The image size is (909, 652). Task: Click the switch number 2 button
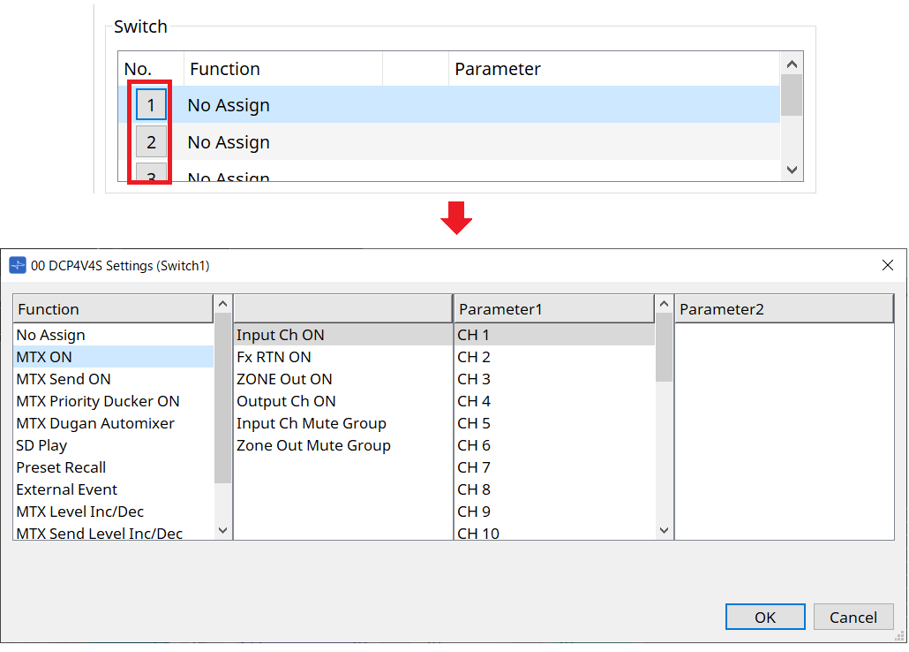[x=151, y=142]
